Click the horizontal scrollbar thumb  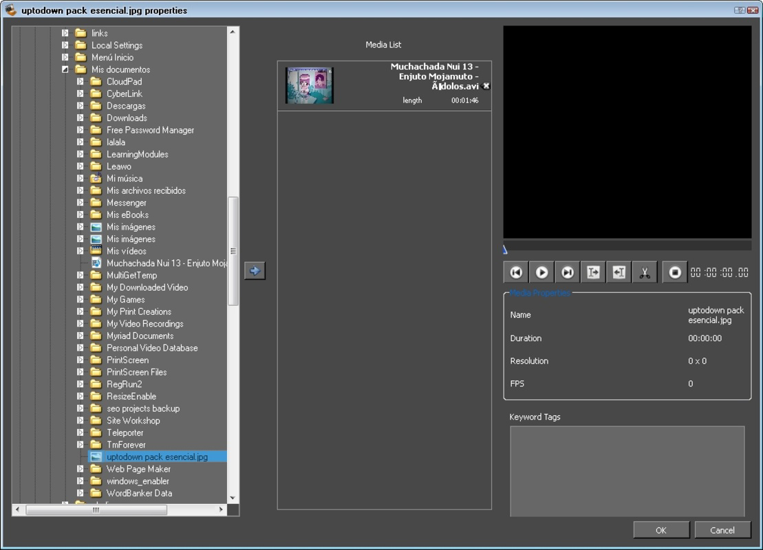pyautogui.click(x=96, y=509)
